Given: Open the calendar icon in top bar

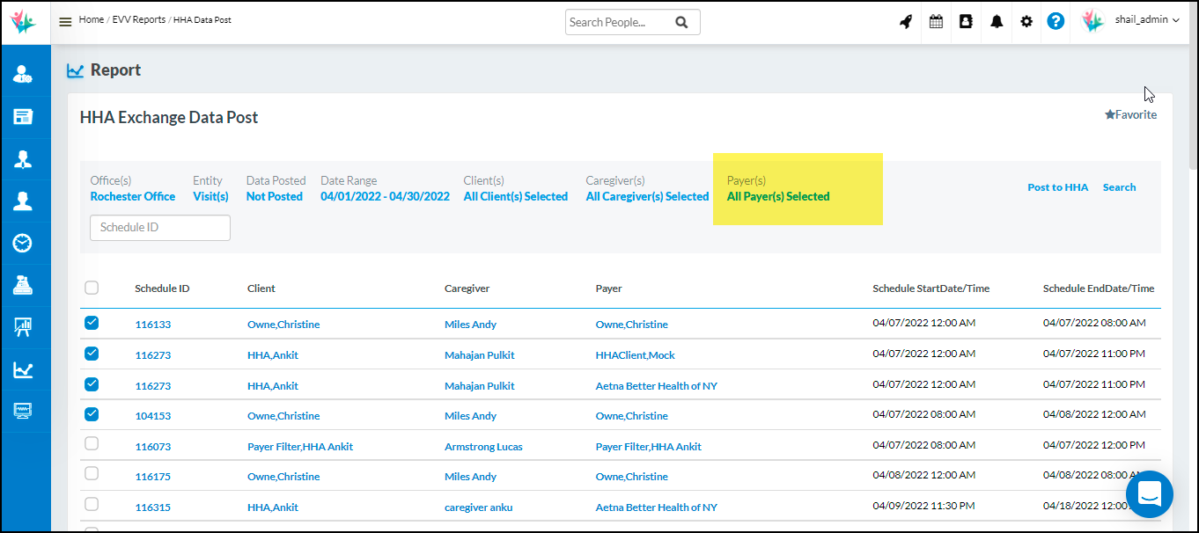Looking at the screenshot, I should tap(936, 21).
